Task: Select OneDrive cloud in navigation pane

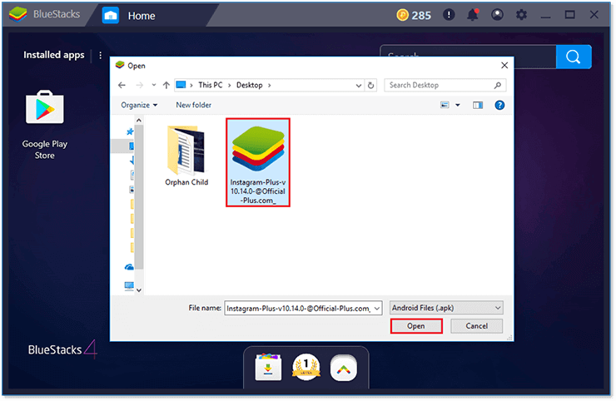Action: (x=129, y=267)
